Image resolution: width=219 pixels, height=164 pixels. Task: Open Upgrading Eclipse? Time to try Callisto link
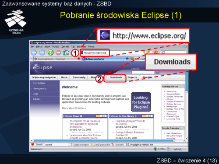pyautogui.click(x=131, y=122)
